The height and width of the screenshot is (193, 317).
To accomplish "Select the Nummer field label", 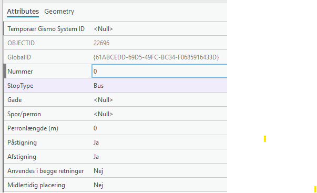I will coord(20,72).
